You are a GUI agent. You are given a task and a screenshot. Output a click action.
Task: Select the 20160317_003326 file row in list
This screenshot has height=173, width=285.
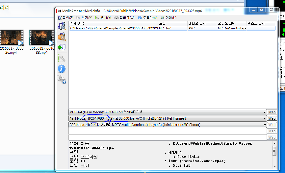172,28
